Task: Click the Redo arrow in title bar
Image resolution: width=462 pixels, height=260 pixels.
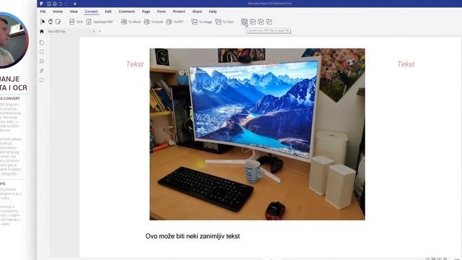Action: 66,4
